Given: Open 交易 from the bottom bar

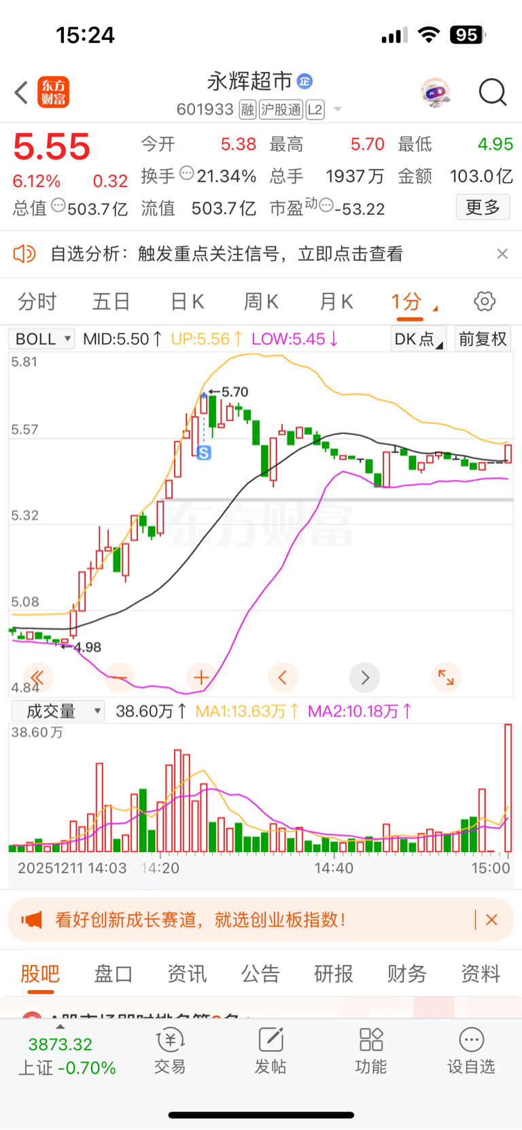Looking at the screenshot, I should point(170,1050).
